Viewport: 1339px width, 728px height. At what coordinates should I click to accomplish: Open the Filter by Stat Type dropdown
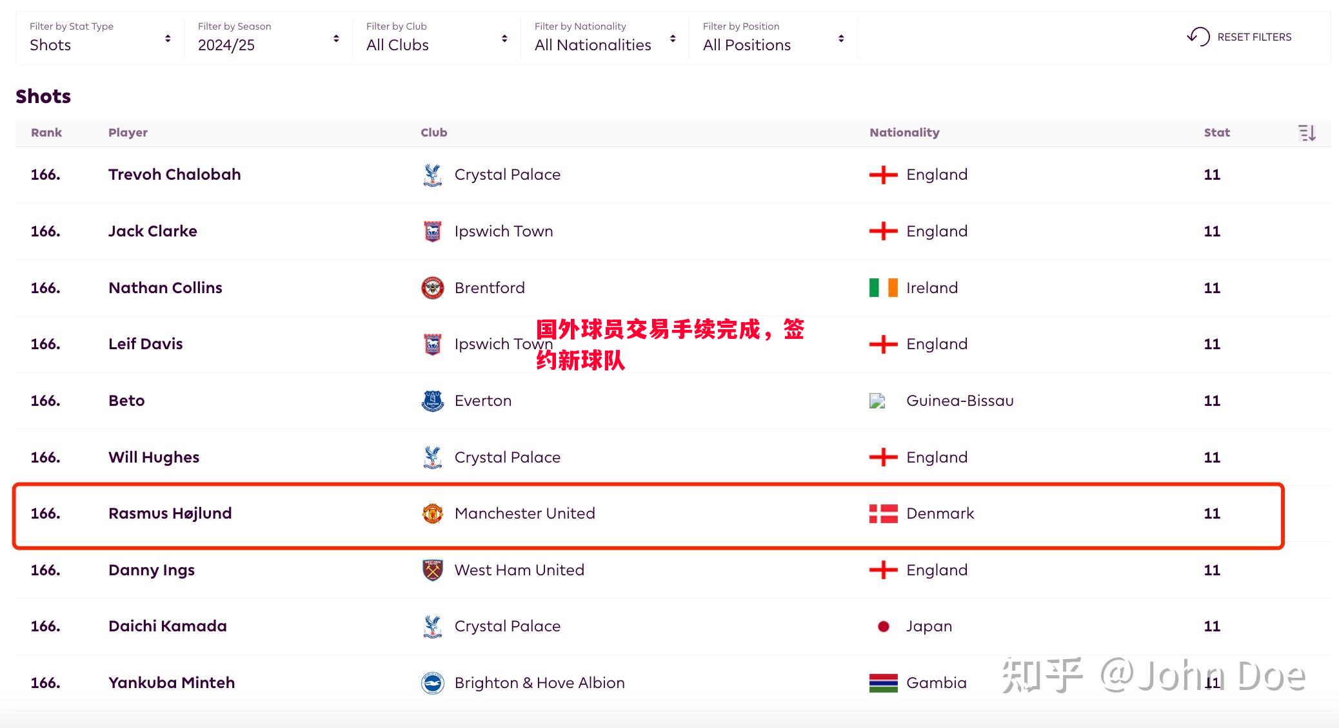pyautogui.click(x=100, y=38)
